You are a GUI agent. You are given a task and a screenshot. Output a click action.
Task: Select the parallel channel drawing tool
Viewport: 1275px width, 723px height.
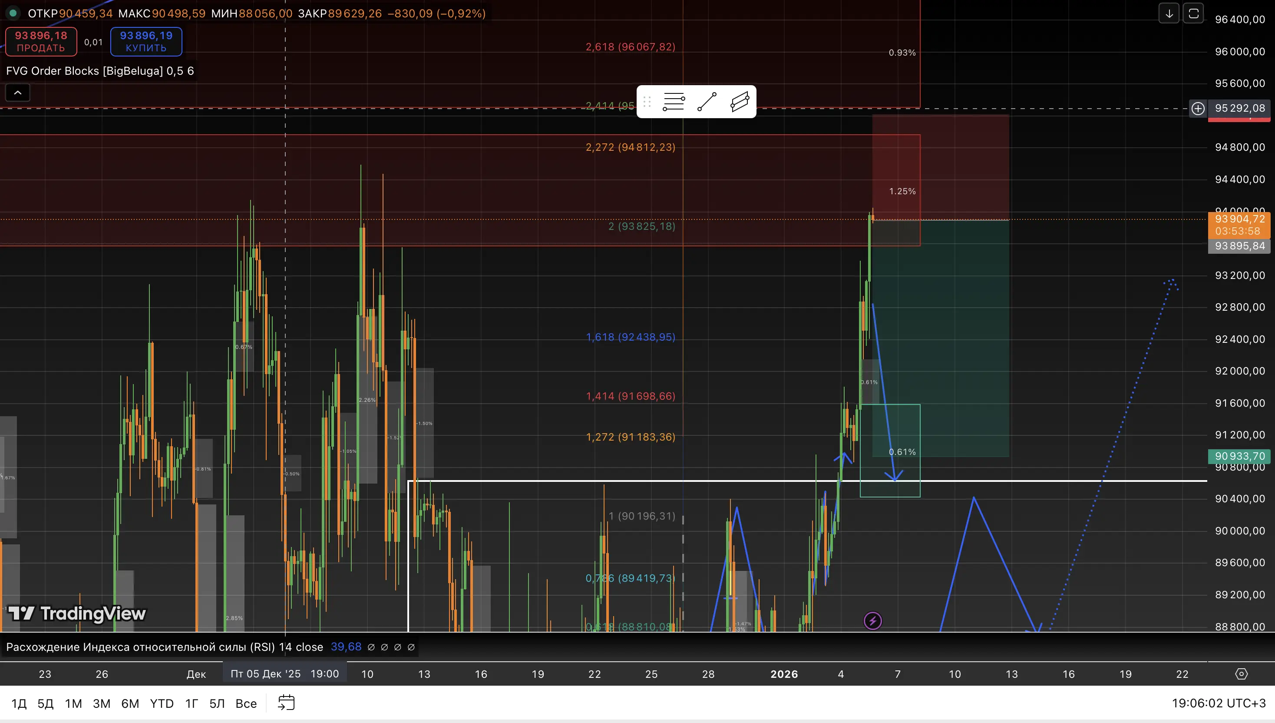click(x=740, y=102)
